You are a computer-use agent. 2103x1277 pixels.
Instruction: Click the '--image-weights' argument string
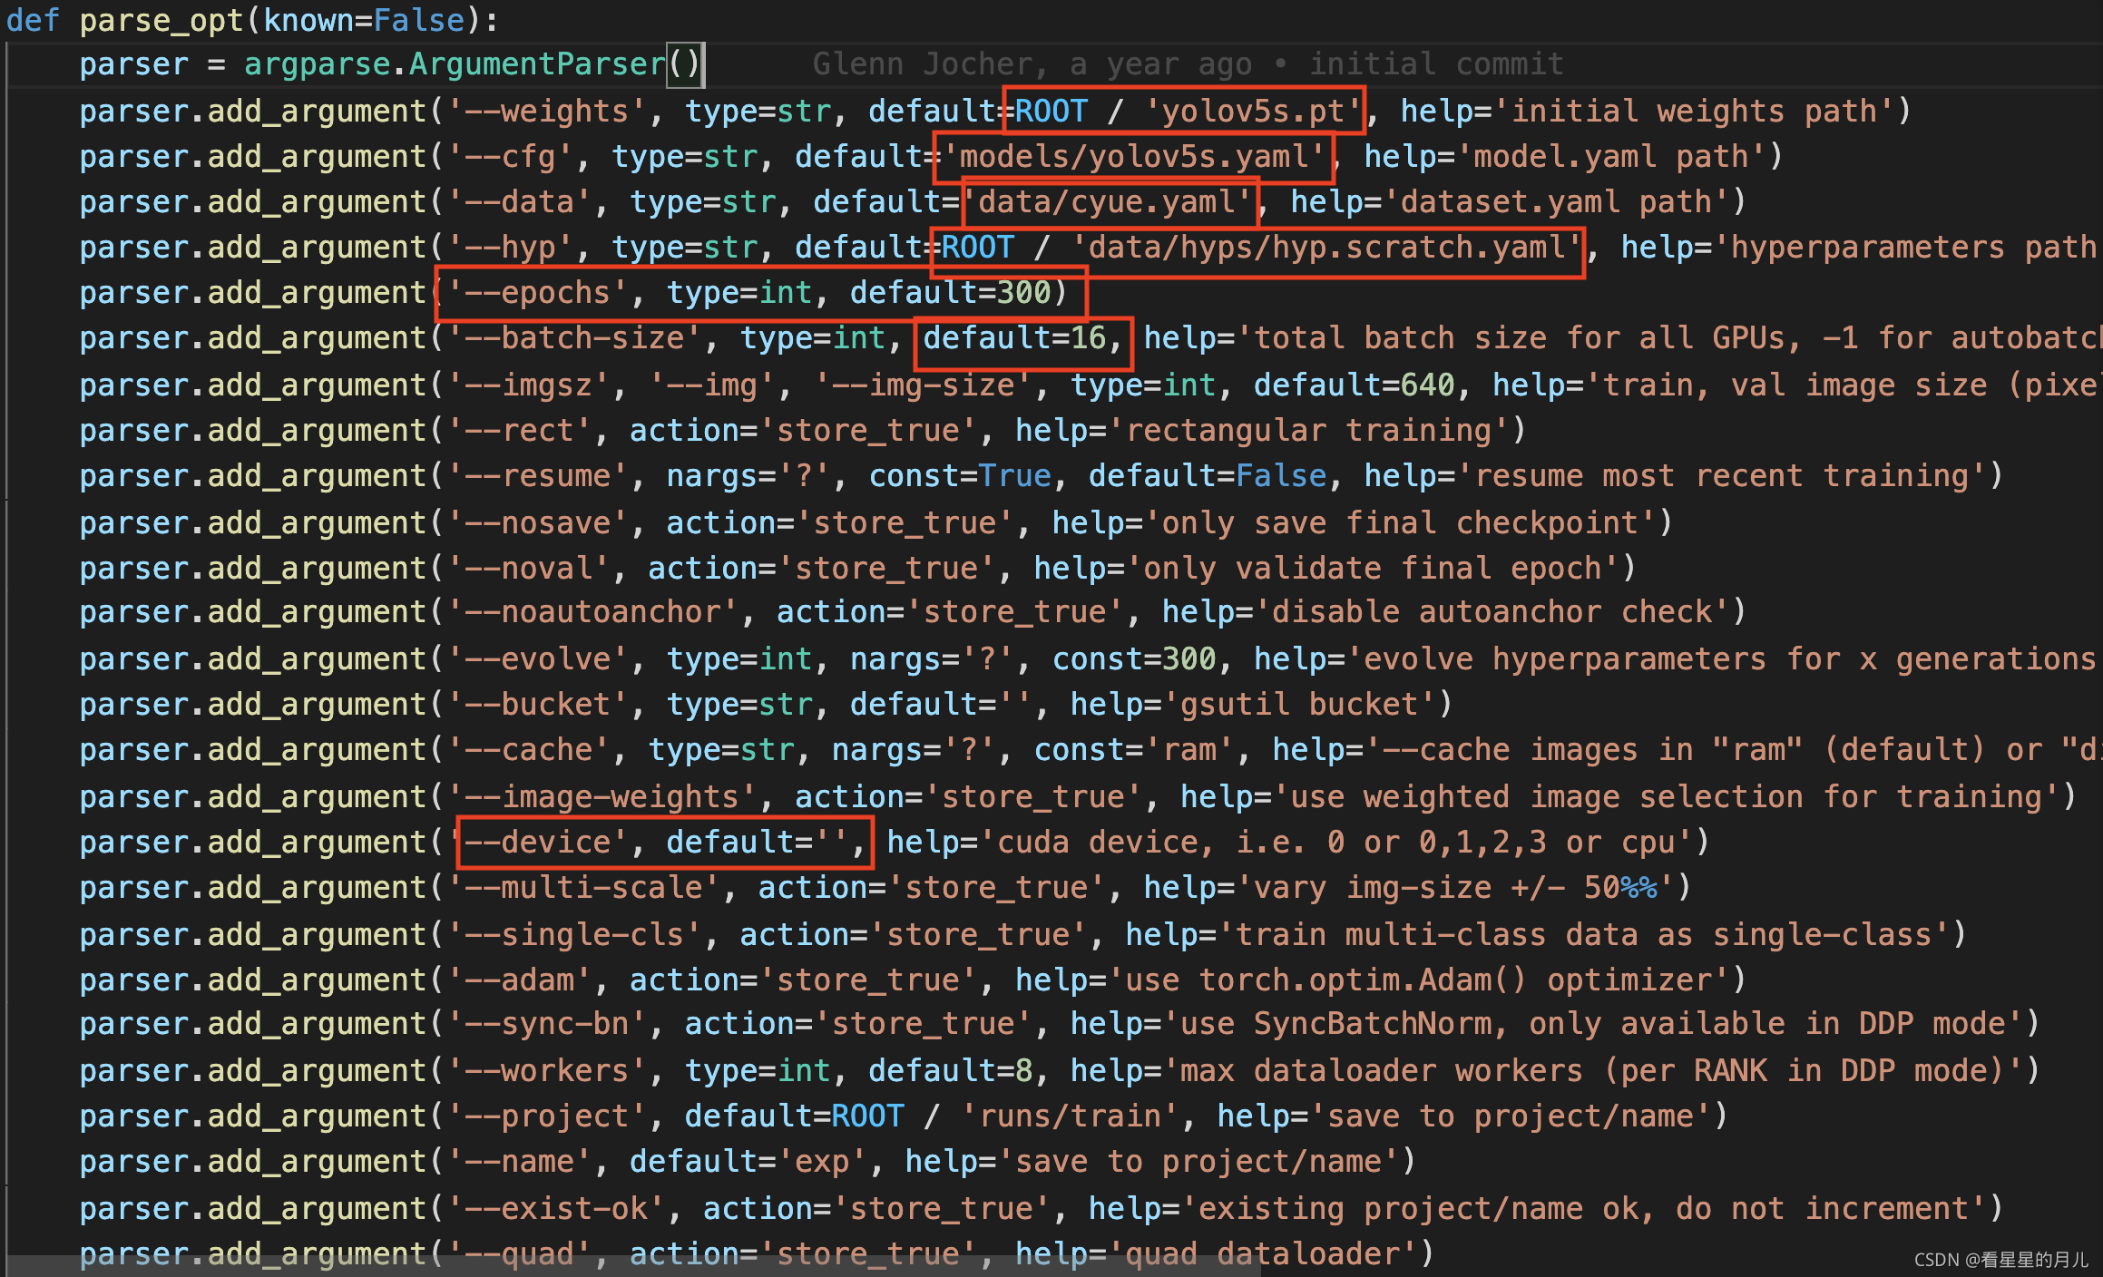602,797
